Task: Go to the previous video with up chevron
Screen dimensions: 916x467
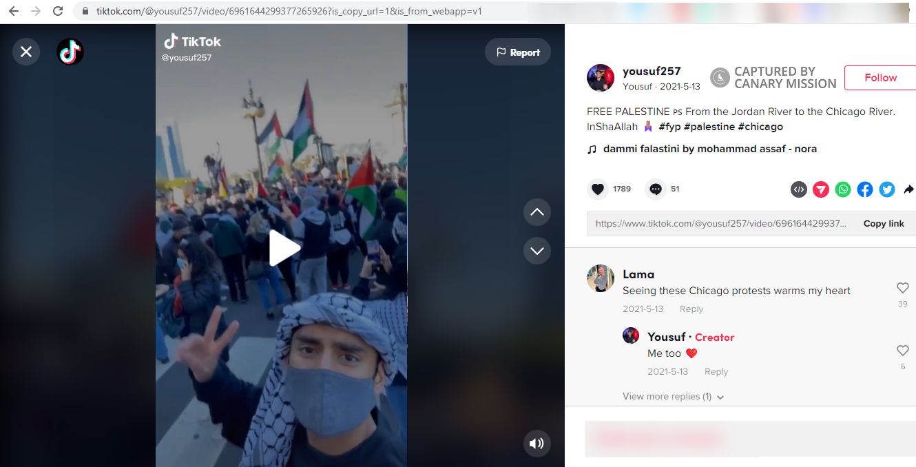Action: click(537, 212)
